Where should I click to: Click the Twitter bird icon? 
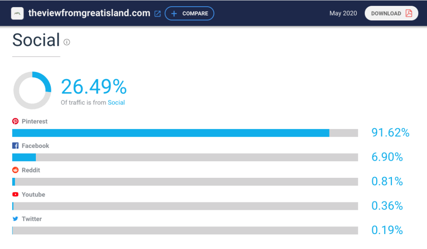pos(15,219)
